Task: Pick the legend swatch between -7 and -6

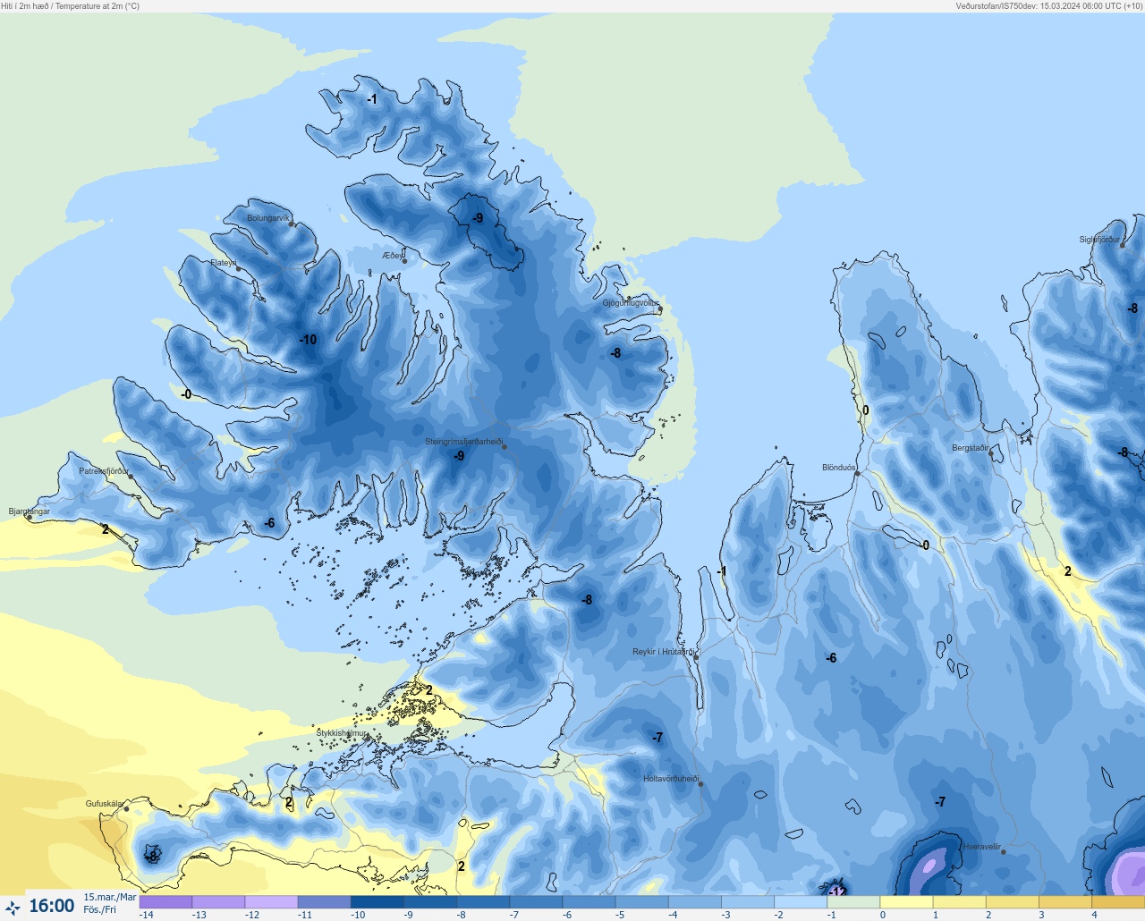Action: pos(537,902)
